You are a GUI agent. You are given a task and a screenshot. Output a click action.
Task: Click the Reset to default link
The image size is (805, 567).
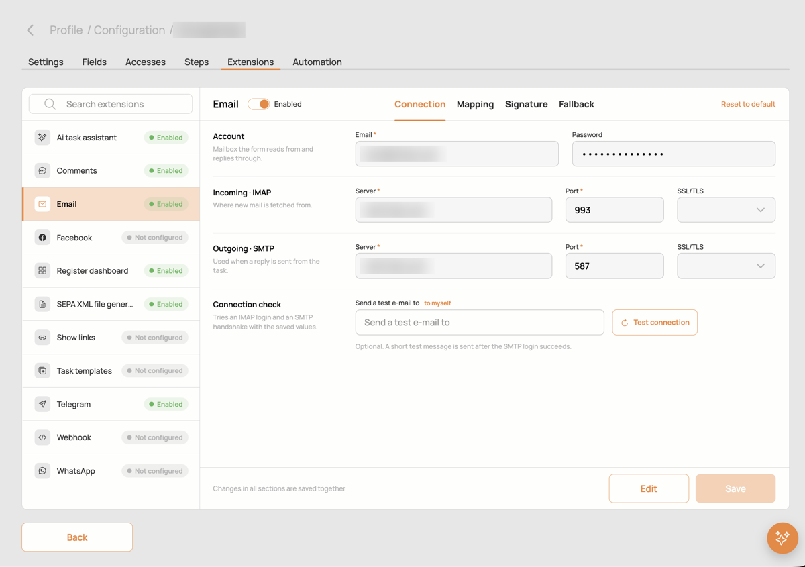tap(748, 104)
